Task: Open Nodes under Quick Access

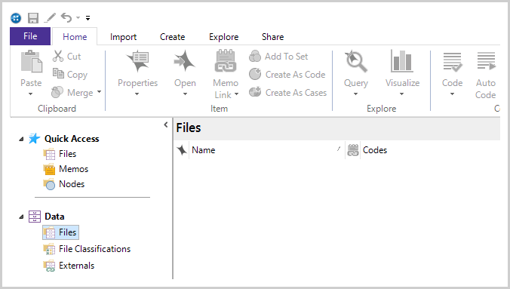Action: (72, 184)
